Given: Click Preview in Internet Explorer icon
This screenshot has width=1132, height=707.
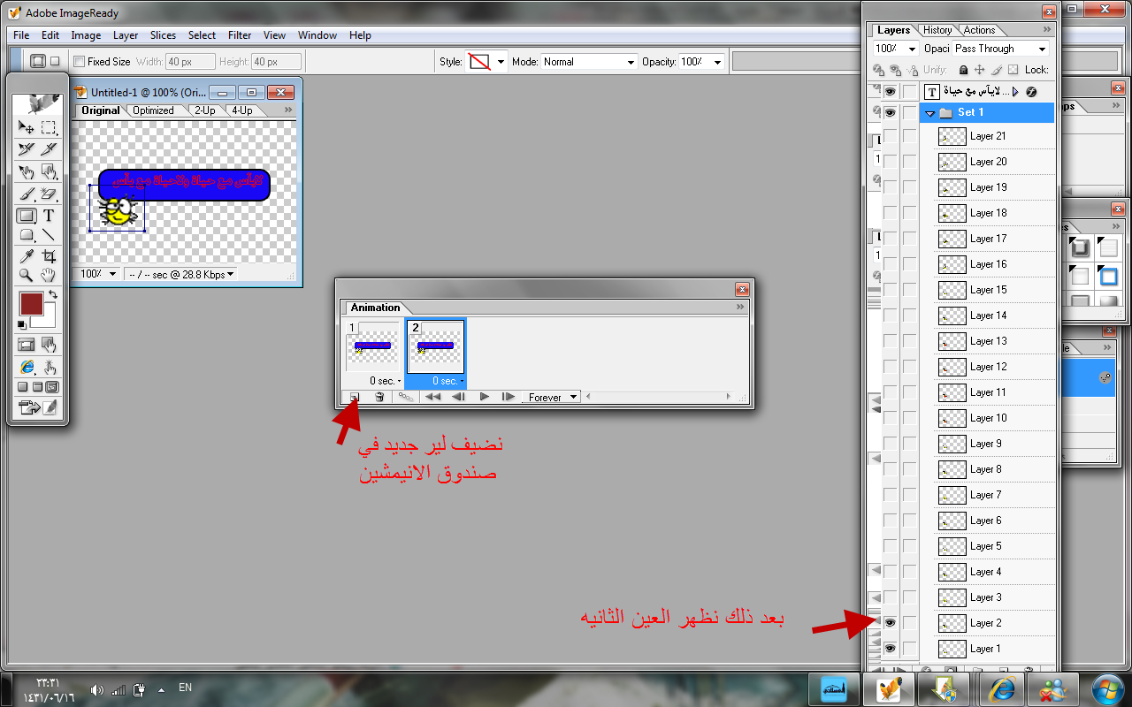Looking at the screenshot, I should [27, 367].
